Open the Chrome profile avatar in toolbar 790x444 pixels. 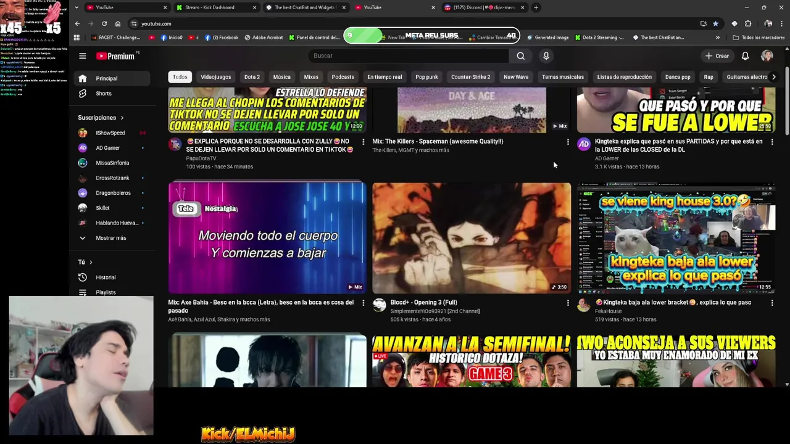tap(768, 23)
